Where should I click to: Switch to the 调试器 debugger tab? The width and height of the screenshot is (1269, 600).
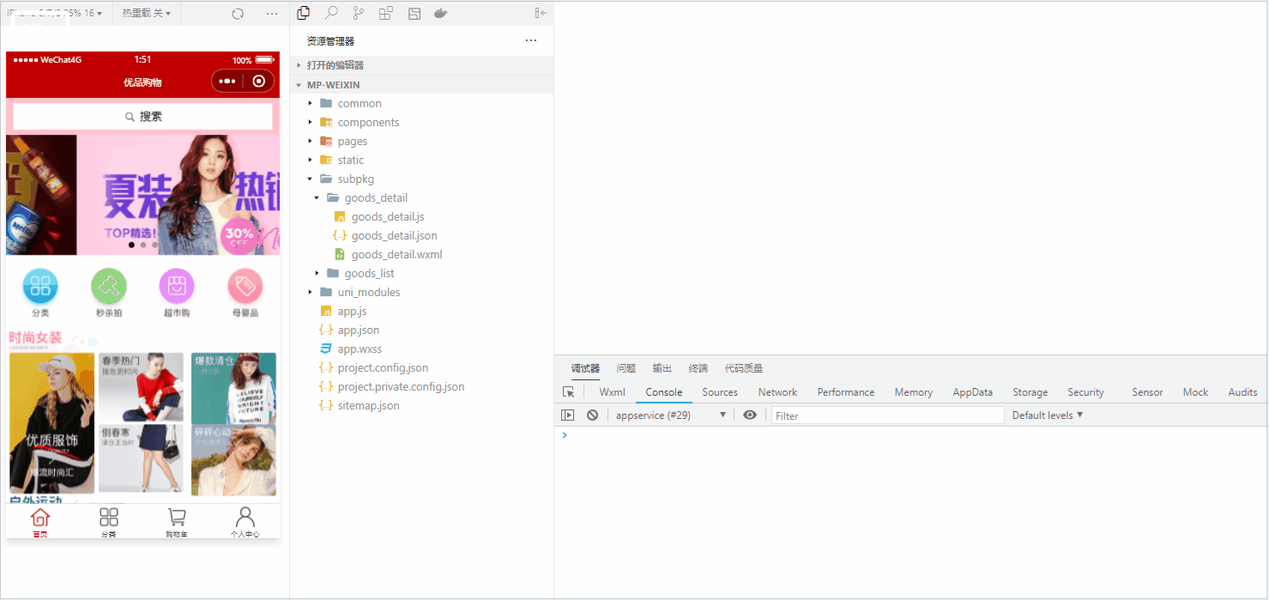(585, 368)
